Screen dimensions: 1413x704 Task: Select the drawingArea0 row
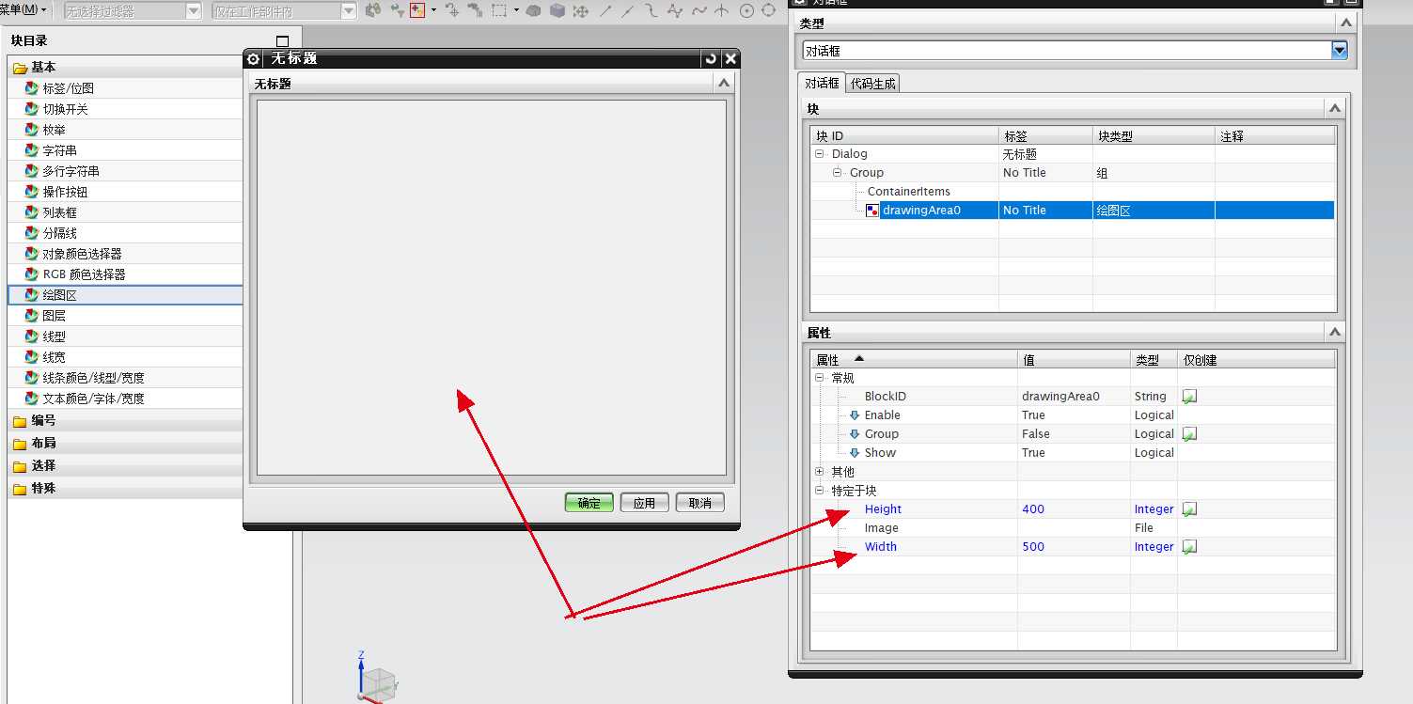click(x=1073, y=210)
